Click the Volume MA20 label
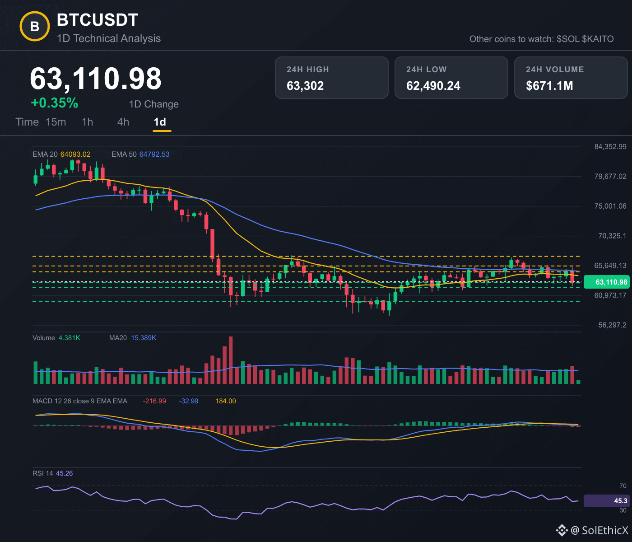The height and width of the screenshot is (542, 632). (118, 338)
